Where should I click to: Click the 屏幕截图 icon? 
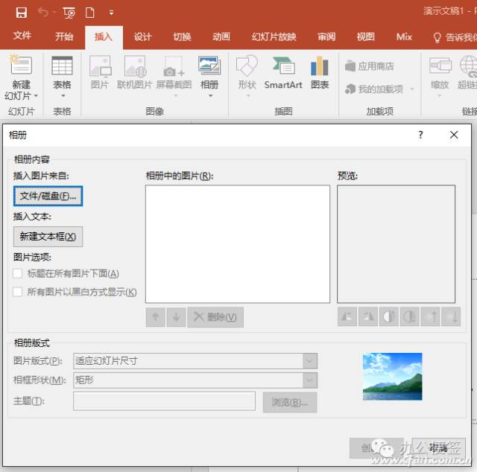tap(174, 66)
